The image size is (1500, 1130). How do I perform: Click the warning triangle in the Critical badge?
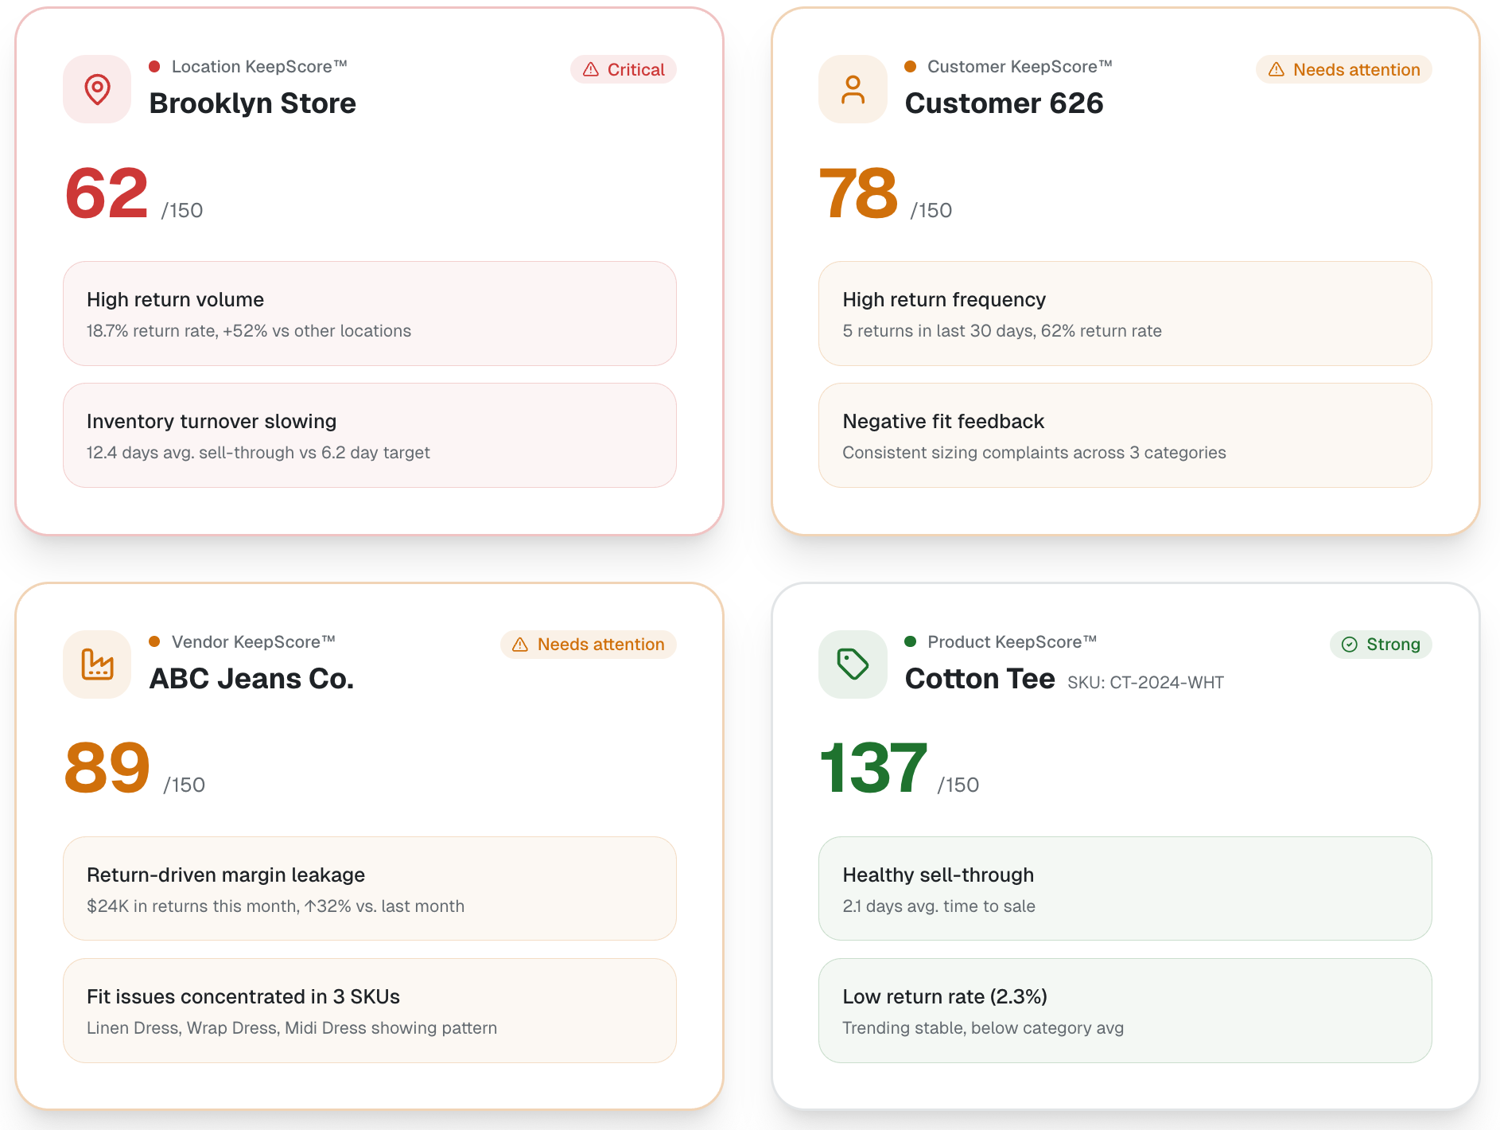pyautogui.click(x=591, y=70)
